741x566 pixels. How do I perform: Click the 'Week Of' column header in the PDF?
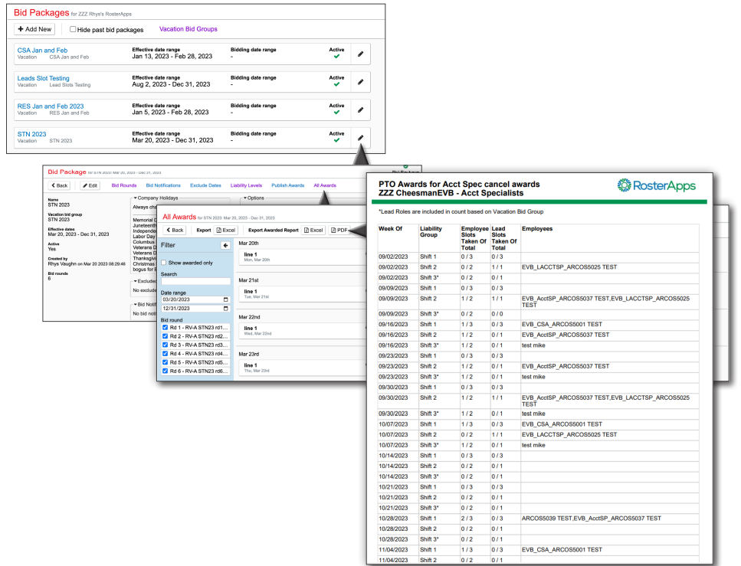pos(390,229)
